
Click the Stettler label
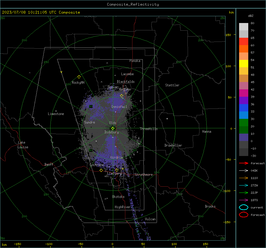[x=172, y=85]
